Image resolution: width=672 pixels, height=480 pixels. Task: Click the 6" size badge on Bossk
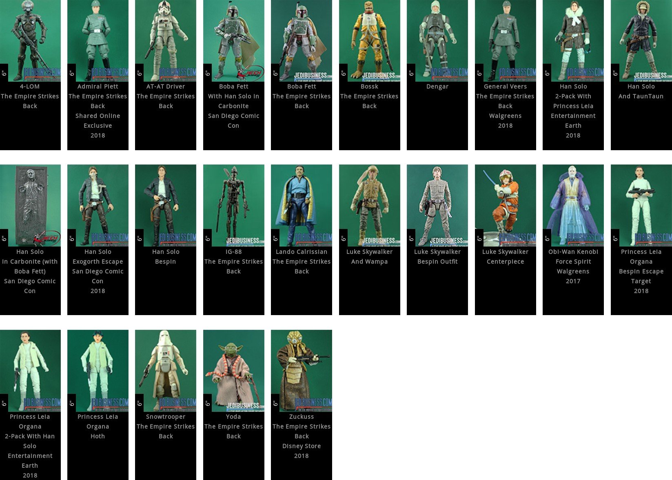point(343,73)
